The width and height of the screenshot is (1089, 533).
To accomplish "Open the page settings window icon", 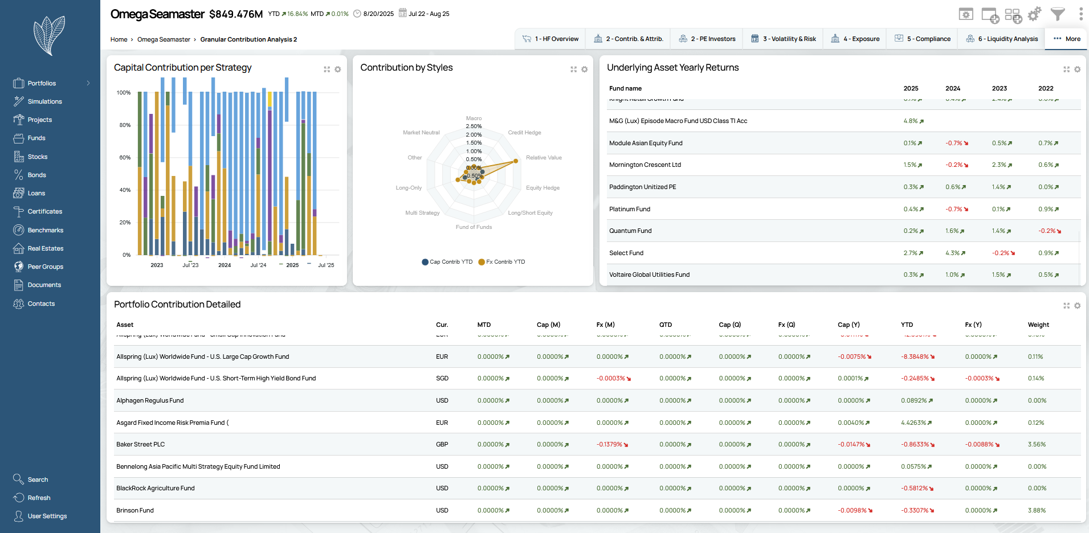I will pyautogui.click(x=966, y=14).
